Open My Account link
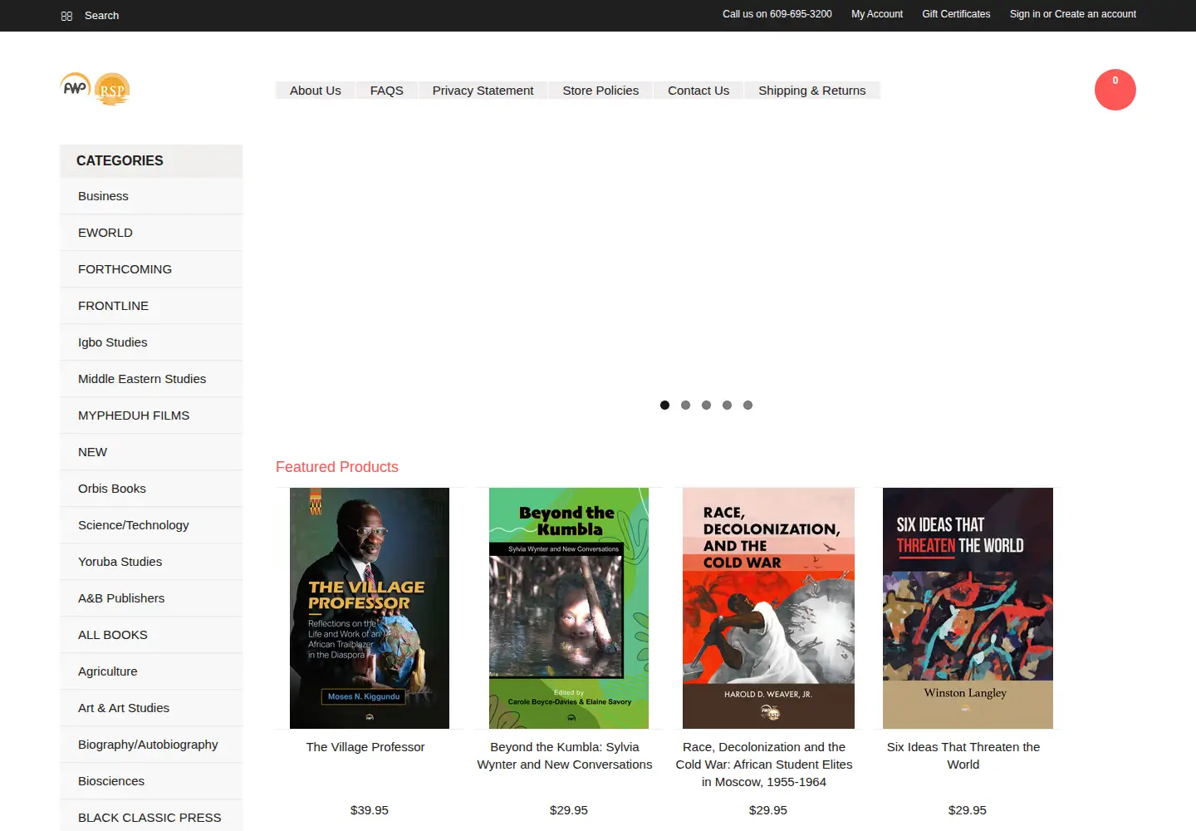1196x831 pixels. pyautogui.click(x=877, y=14)
